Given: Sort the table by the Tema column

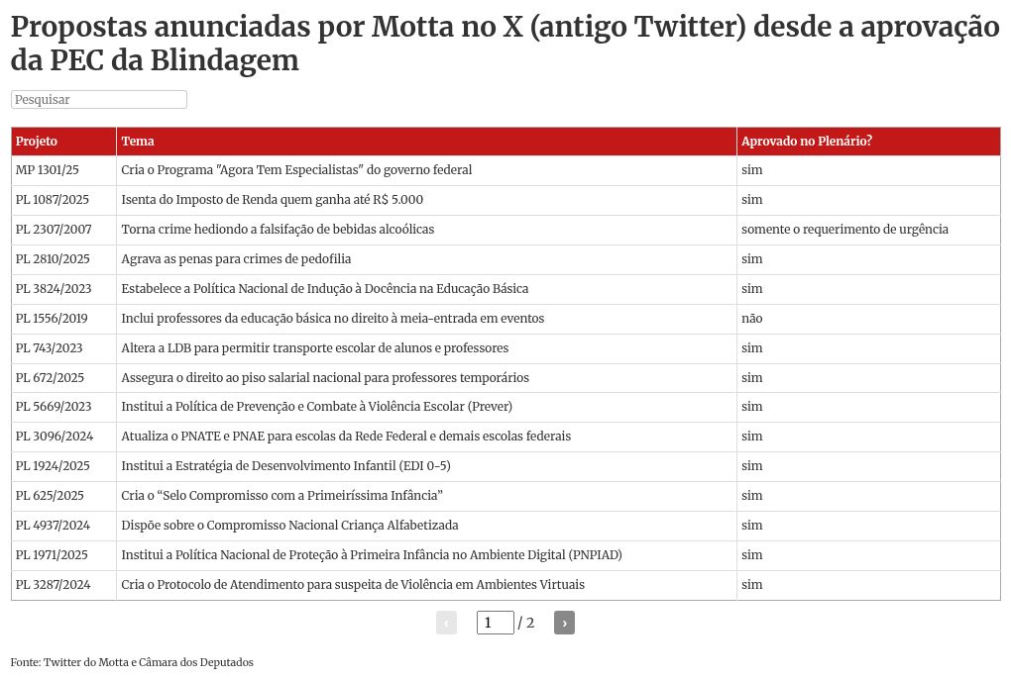Looking at the screenshot, I should point(138,141).
